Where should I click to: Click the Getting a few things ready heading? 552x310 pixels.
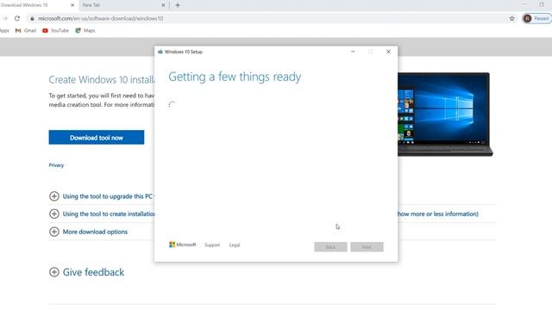(235, 77)
